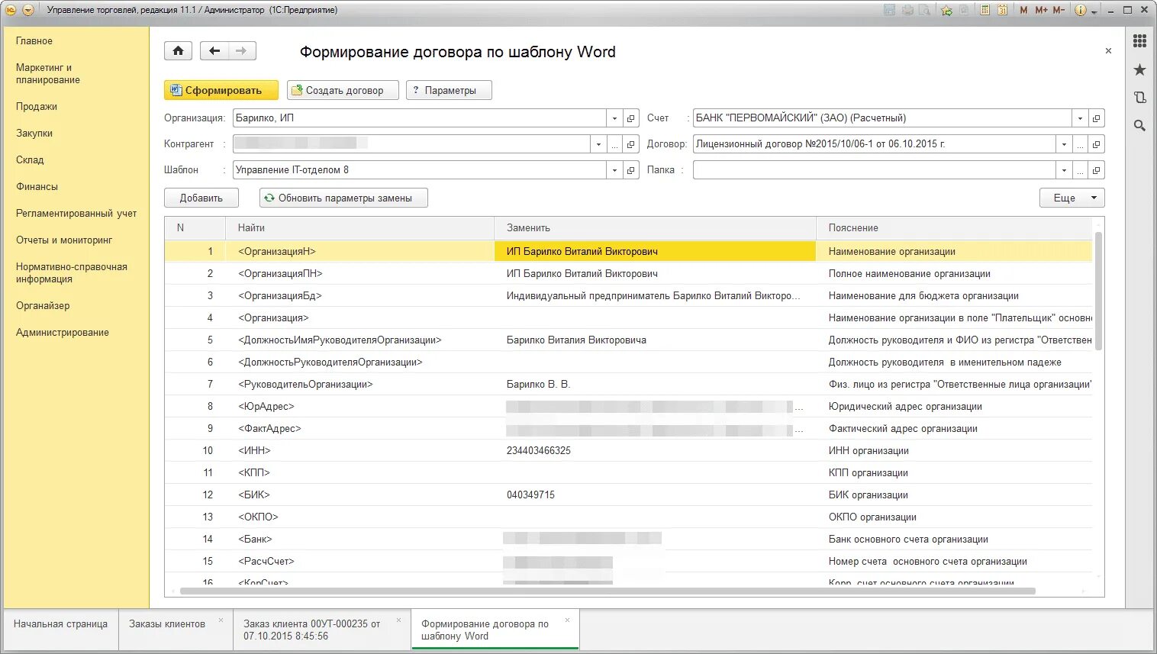Open the Папка record with open icon
The image size is (1157, 654).
coord(1097,170)
